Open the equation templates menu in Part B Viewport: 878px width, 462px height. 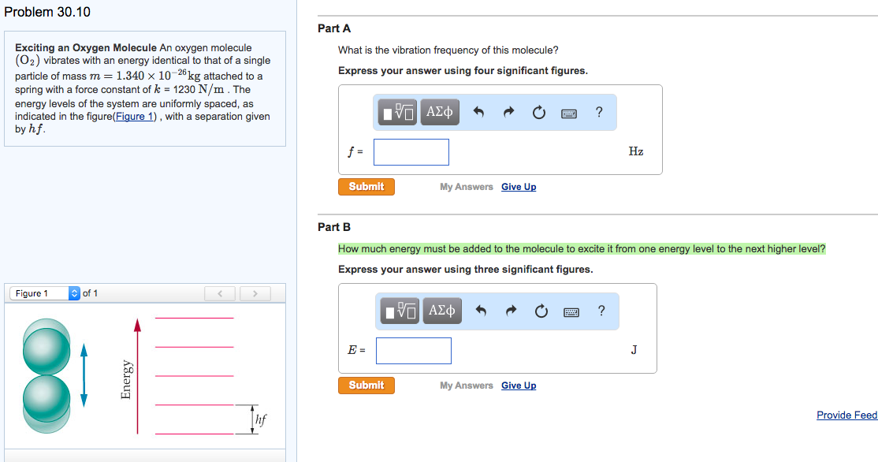tap(399, 311)
